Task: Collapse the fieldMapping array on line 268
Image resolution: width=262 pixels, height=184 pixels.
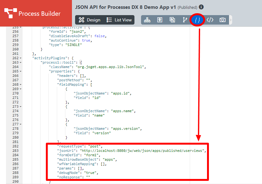Action: 20,85
